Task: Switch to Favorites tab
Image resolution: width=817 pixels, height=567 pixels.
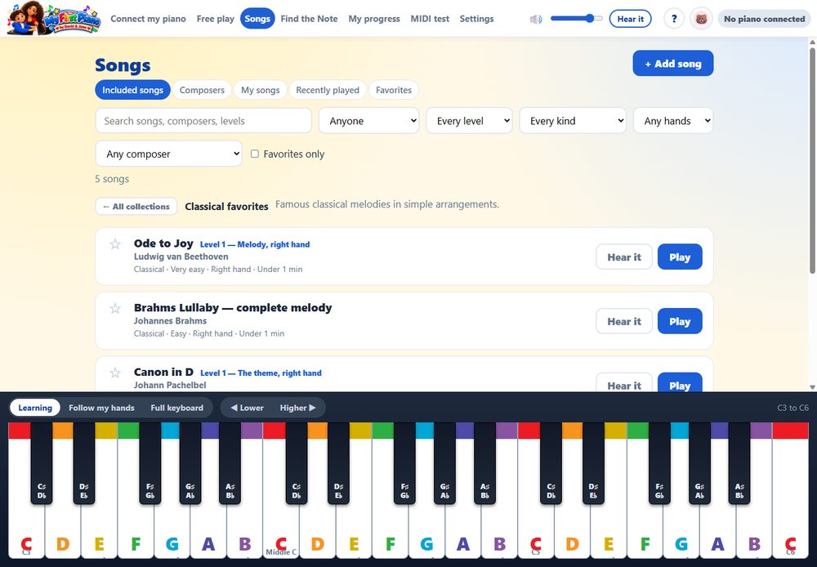Action: pos(394,90)
